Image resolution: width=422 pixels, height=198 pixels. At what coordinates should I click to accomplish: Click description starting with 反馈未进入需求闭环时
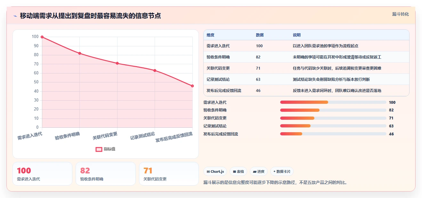pos(337,91)
